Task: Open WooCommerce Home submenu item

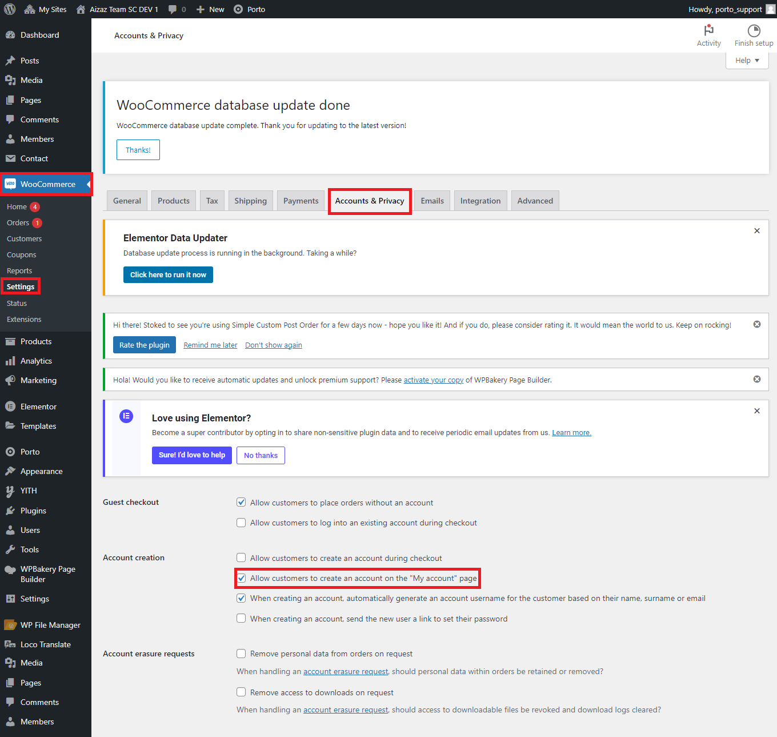Action: click(17, 207)
